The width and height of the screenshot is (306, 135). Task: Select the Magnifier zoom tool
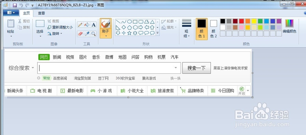pyautogui.click(x=94, y=34)
